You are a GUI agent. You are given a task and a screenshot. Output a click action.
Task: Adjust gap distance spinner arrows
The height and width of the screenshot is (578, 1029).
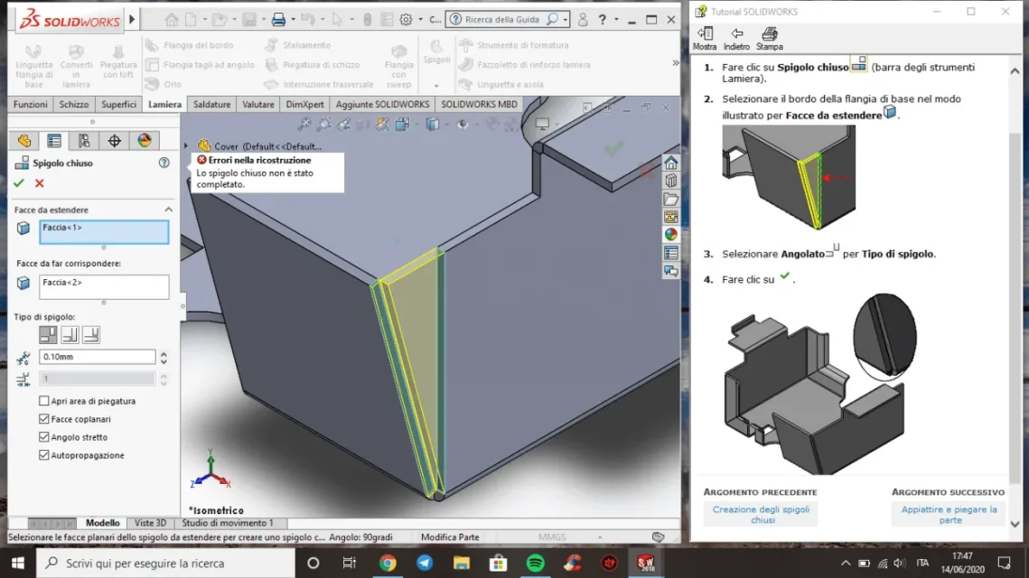164,357
